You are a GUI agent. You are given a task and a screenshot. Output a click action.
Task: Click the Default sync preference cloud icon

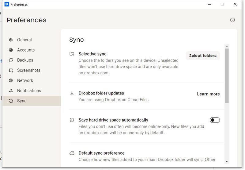(x=72, y=153)
